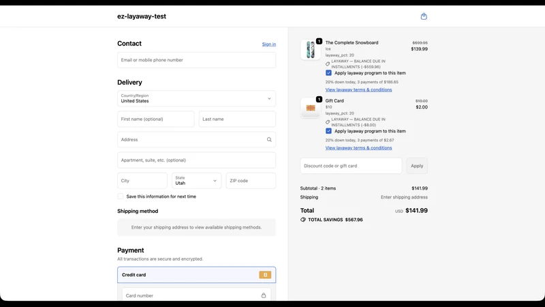Select the Credit card payment option
545x307 pixels.
[196, 275]
